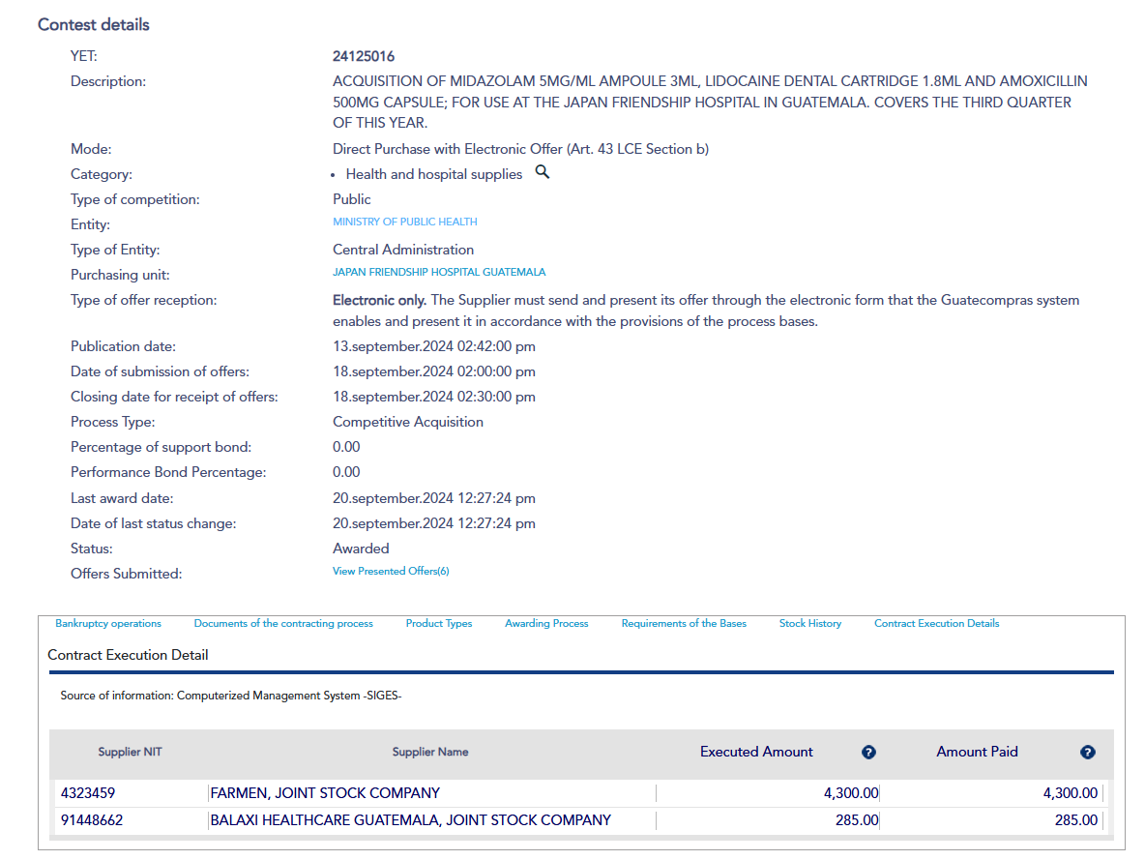This screenshot has height=860, width=1145.
Task: Click the View Presented Offers(6) link
Action: [391, 572]
